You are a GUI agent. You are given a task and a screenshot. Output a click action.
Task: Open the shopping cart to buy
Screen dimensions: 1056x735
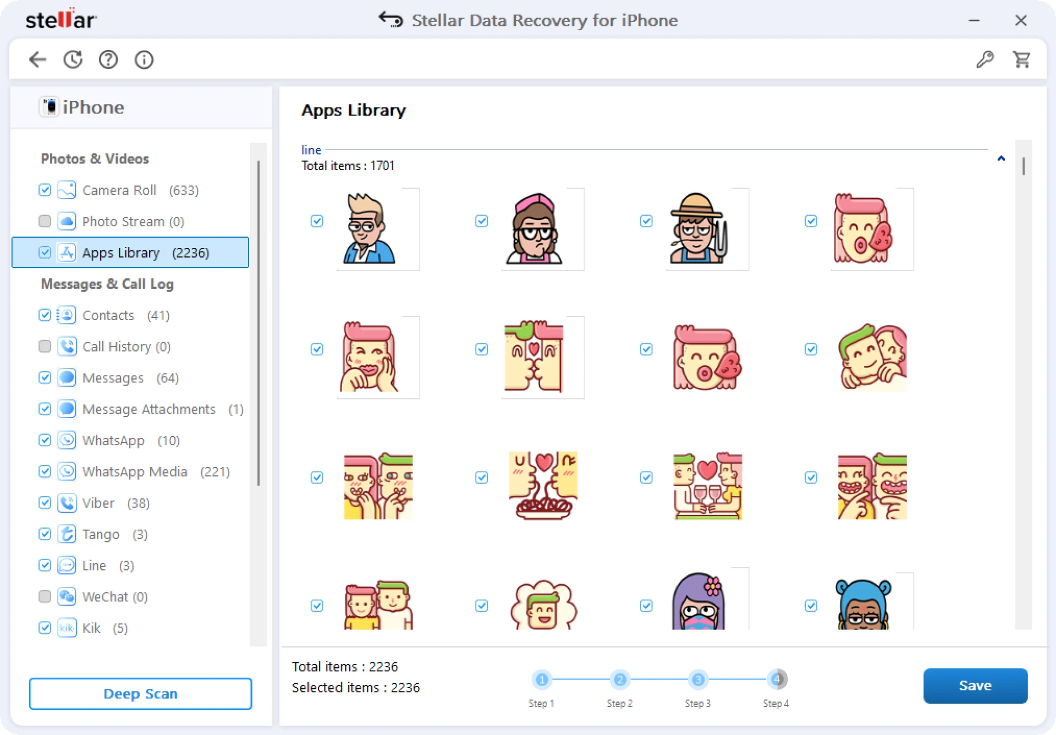(1021, 59)
